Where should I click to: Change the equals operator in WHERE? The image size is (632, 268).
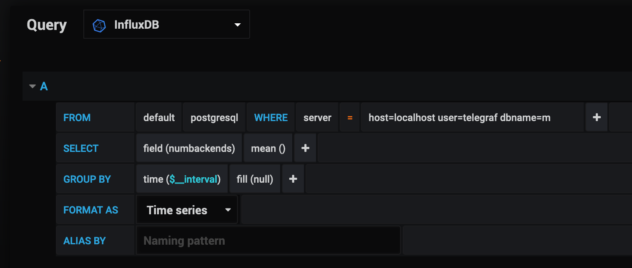pyautogui.click(x=350, y=117)
